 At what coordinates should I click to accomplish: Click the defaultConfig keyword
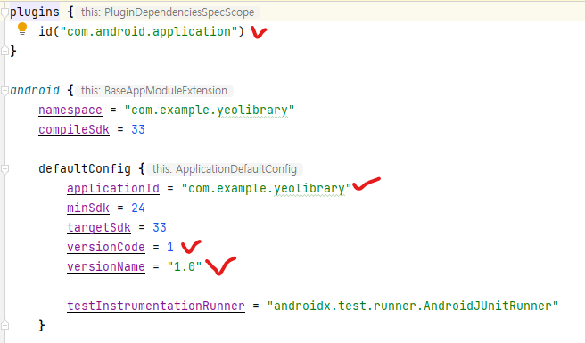pos(85,169)
